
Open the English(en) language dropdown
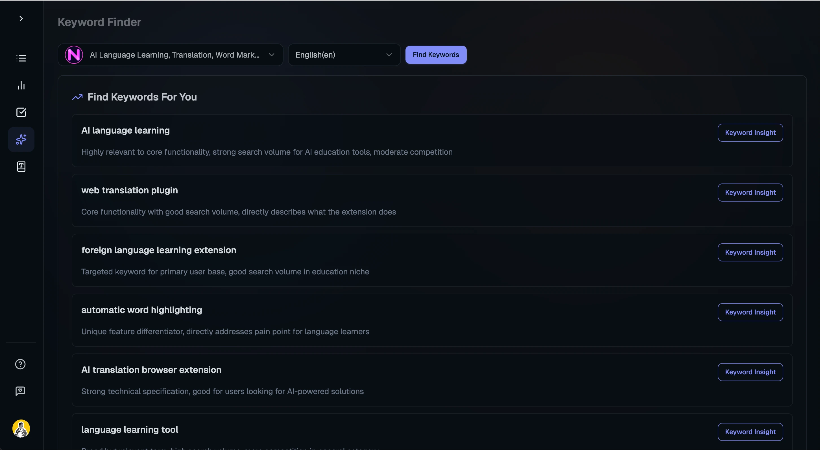344,54
